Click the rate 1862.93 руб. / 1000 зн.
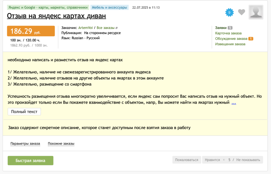This screenshot has height=174, width=271. (29, 45)
